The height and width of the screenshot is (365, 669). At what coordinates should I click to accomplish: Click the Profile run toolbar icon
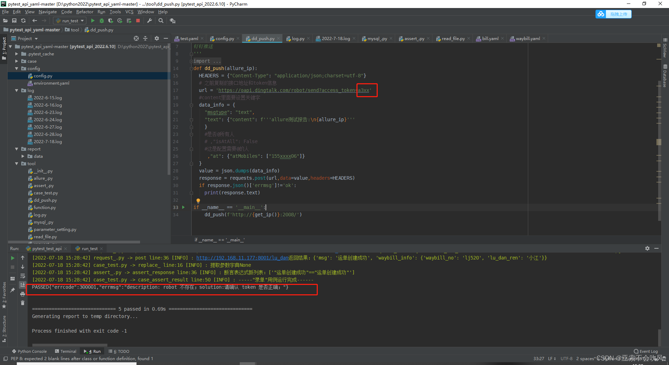[120, 21]
